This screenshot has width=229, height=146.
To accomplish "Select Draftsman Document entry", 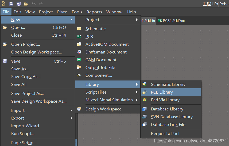I will point(106,52).
